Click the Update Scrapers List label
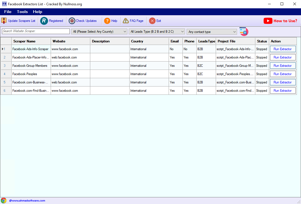Viewport: 301px width, 204px height. tap(22, 21)
